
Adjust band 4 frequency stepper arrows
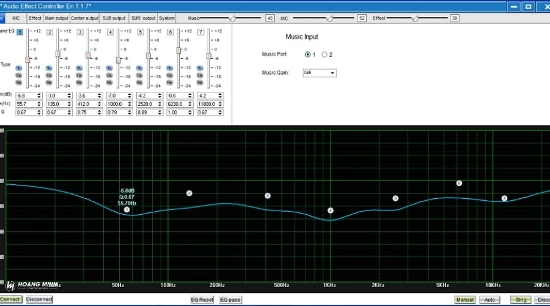point(130,104)
